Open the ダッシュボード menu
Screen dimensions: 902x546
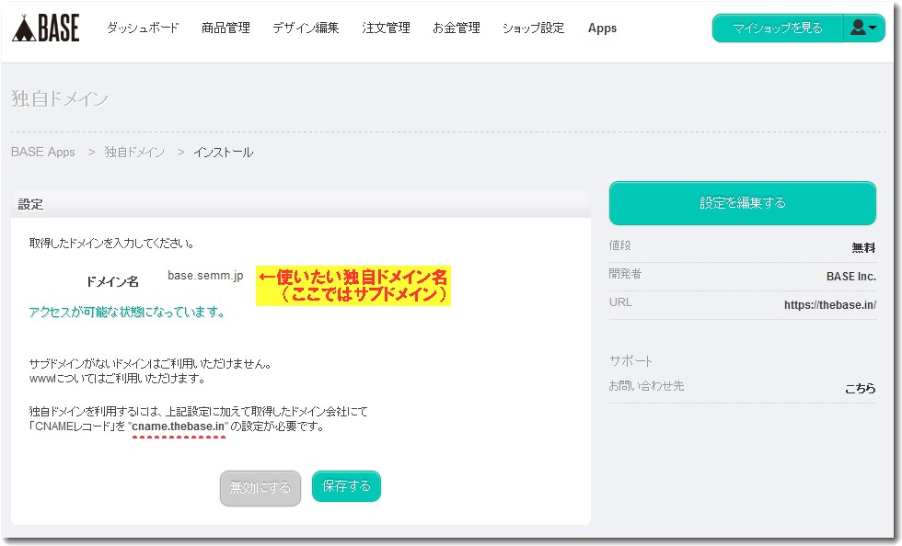click(143, 28)
